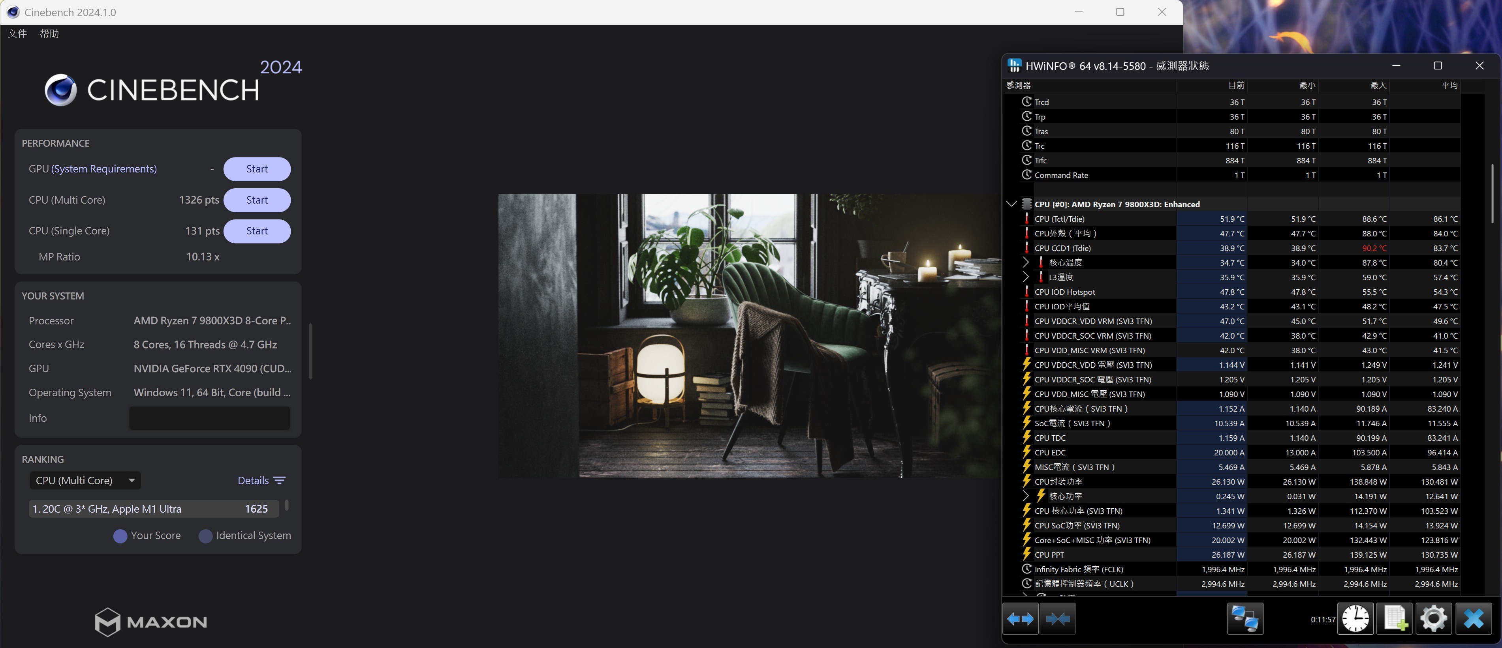Click the 最大 column header in HWiNFO
The height and width of the screenshot is (648, 1502).
click(x=1354, y=85)
